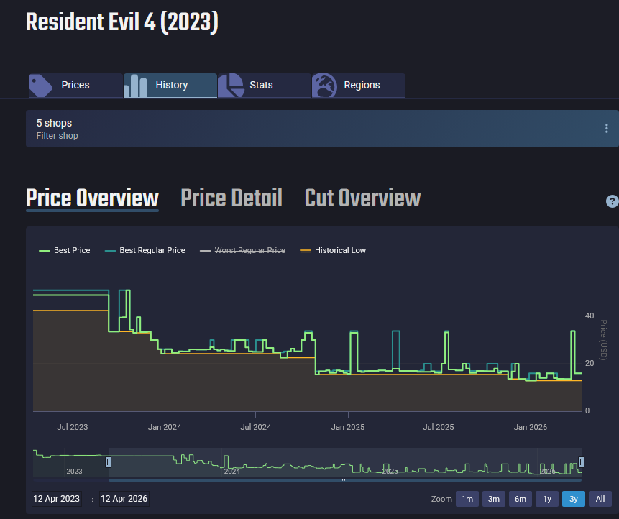Click the Jan 2025 x-axis label
The width and height of the screenshot is (619, 519).
[348, 427]
